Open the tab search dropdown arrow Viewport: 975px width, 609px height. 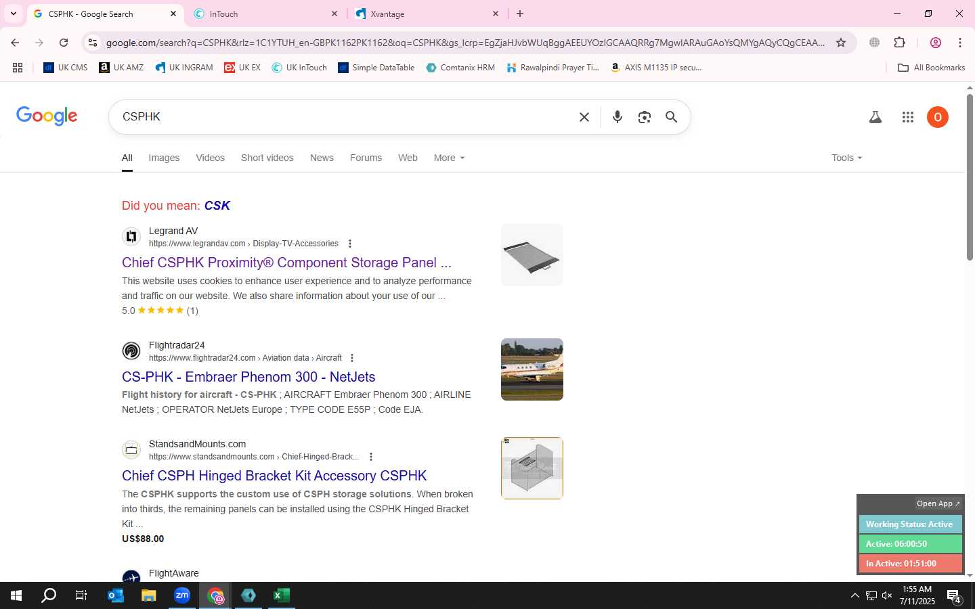coord(13,14)
